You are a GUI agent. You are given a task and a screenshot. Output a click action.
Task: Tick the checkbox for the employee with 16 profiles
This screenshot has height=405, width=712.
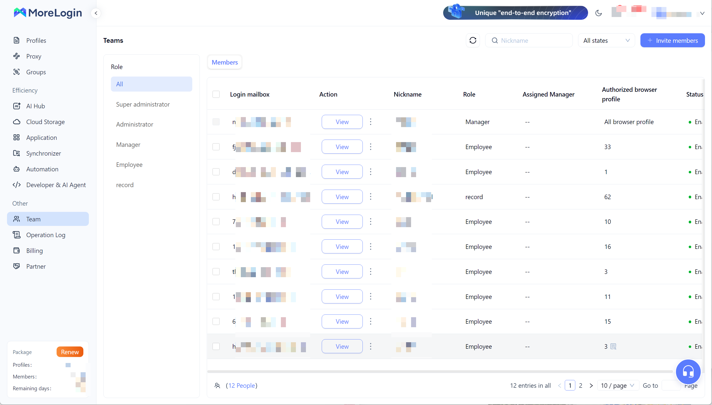click(216, 246)
